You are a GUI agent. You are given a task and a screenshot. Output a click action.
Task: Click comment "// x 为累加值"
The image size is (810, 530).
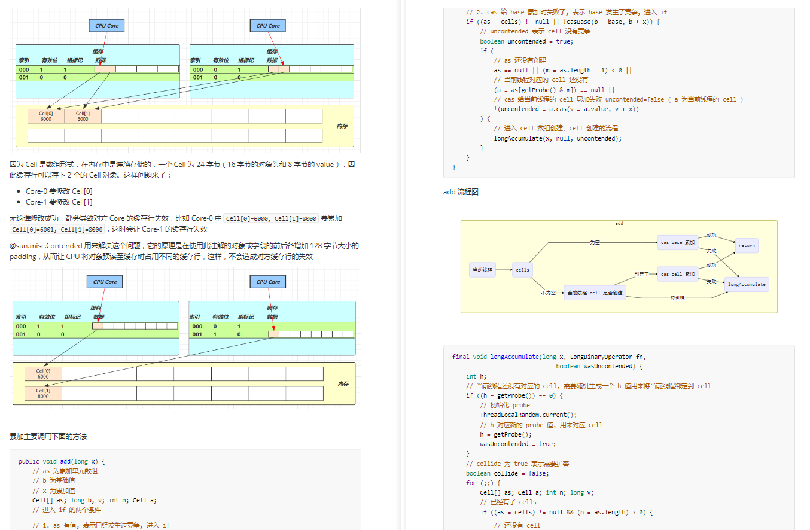54,491
